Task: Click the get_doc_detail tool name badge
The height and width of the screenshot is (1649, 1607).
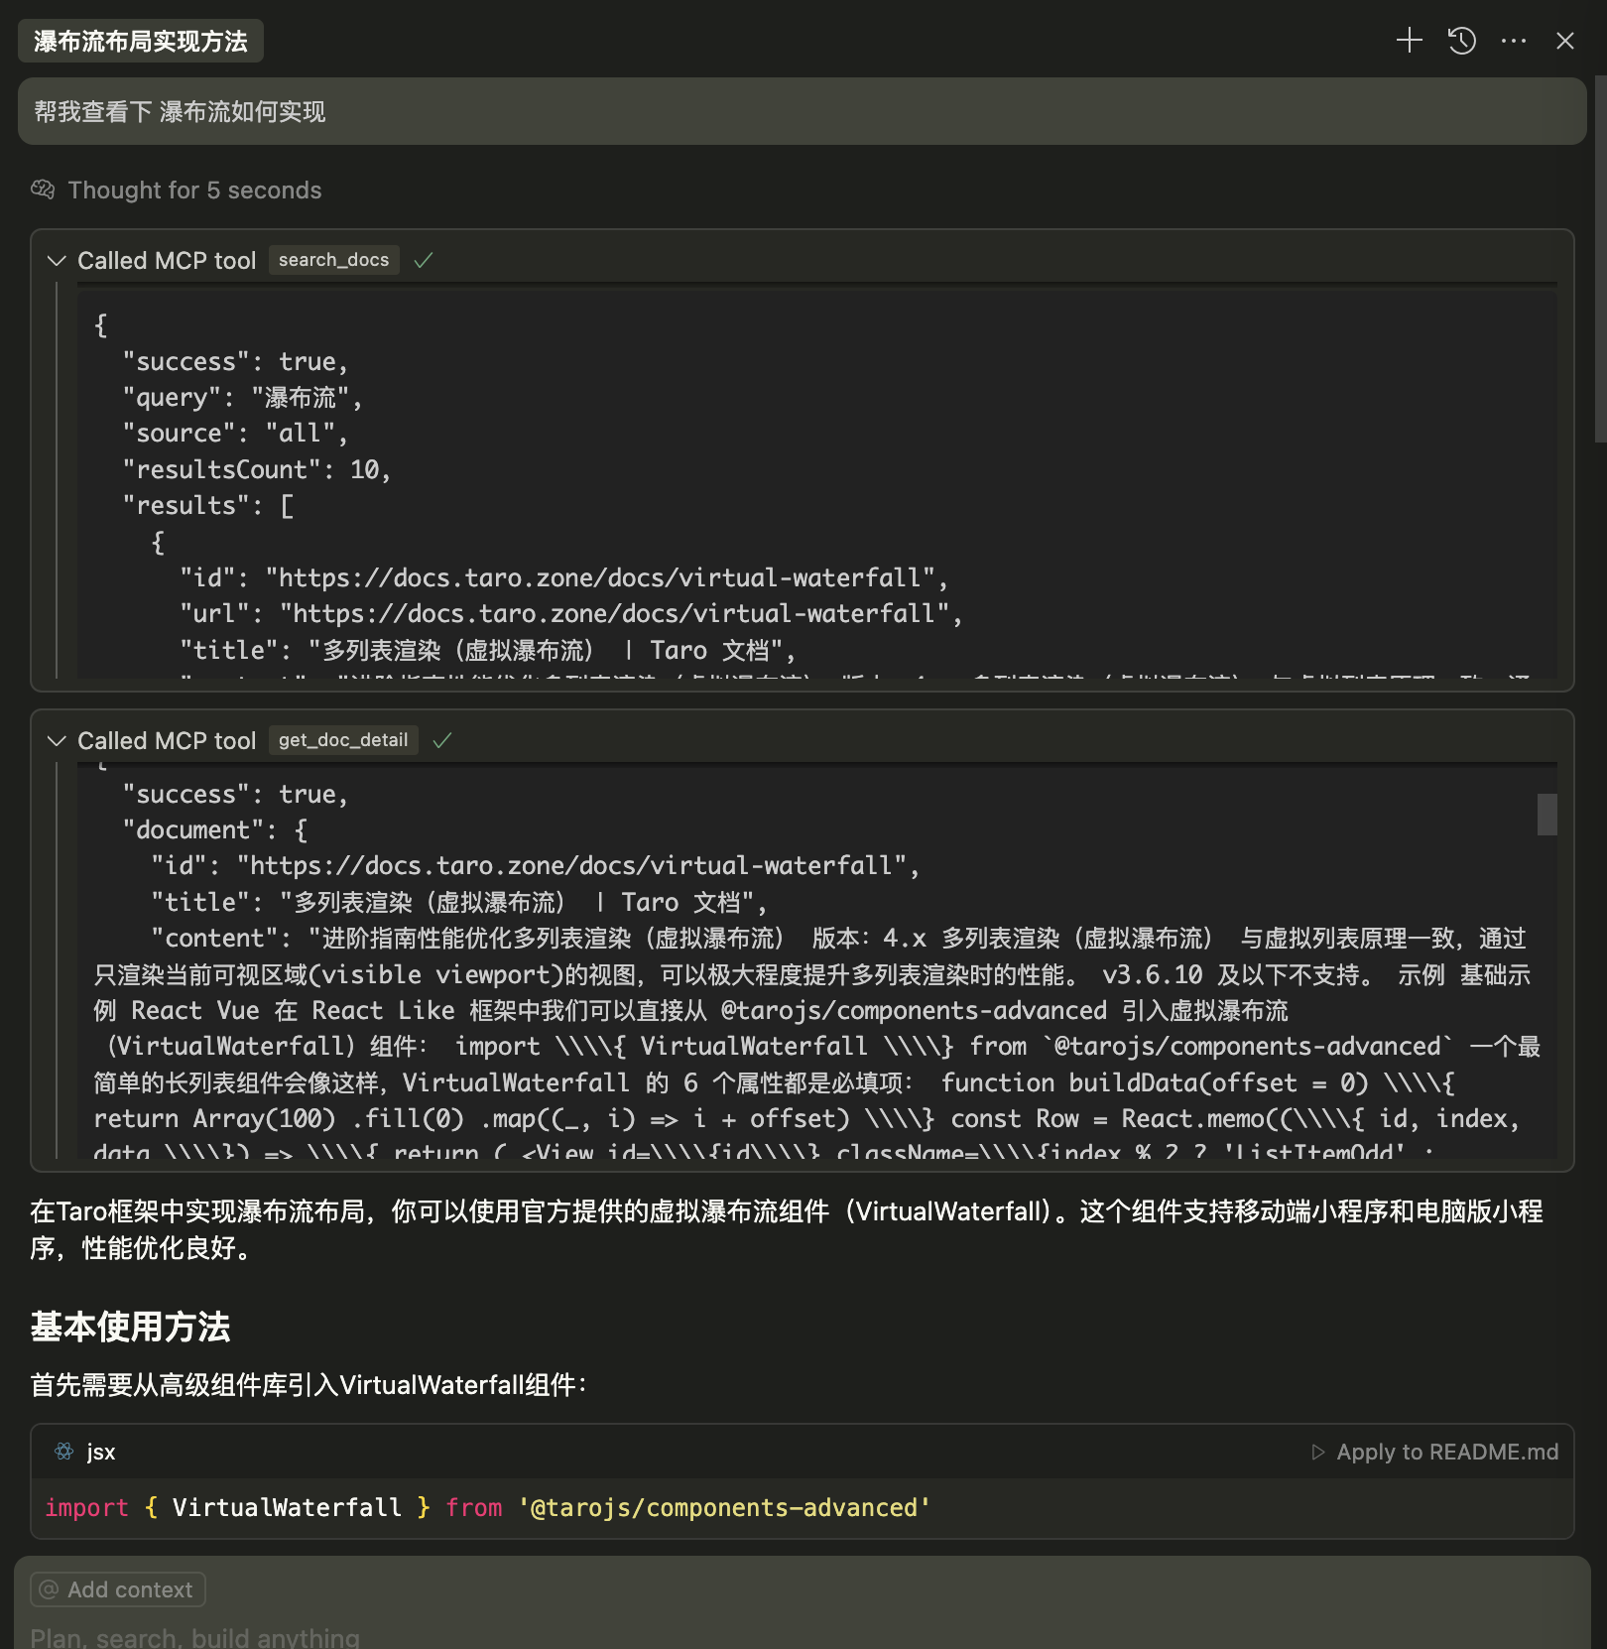Action: point(343,740)
